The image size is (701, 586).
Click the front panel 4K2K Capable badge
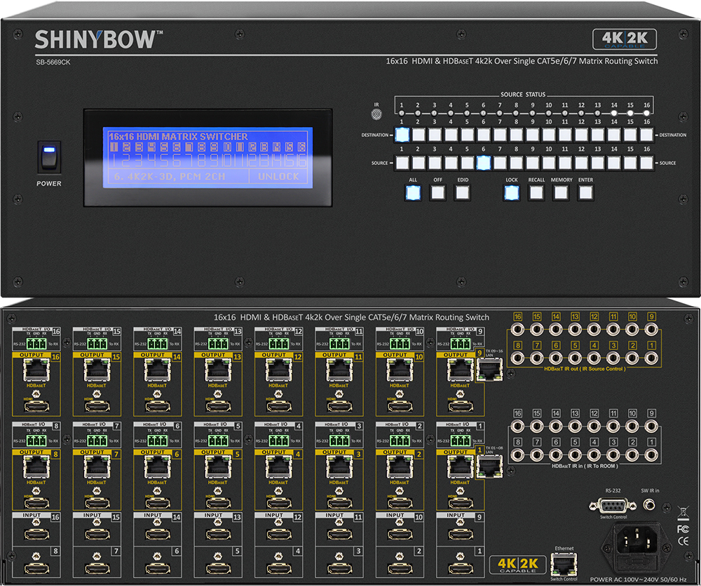tap(625, 39)
